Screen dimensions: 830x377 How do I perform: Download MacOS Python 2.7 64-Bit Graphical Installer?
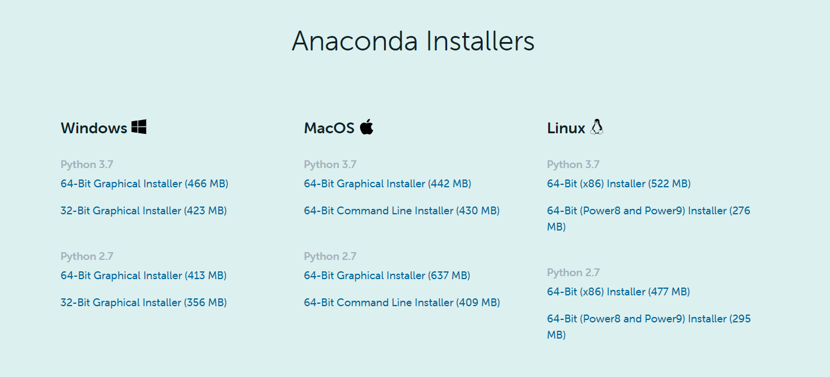point(387,276)
